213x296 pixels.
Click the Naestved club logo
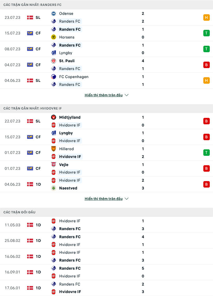pos(53,188)
